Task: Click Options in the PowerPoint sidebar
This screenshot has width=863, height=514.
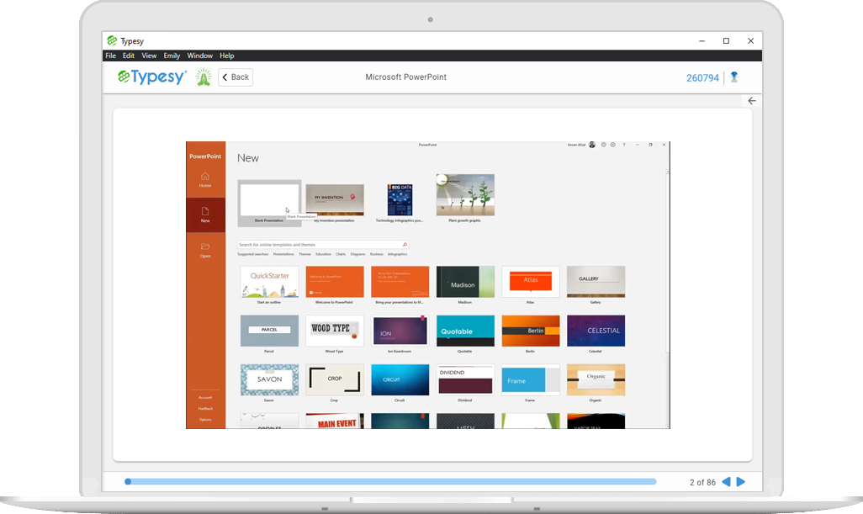Action: [x=205, y=419]
